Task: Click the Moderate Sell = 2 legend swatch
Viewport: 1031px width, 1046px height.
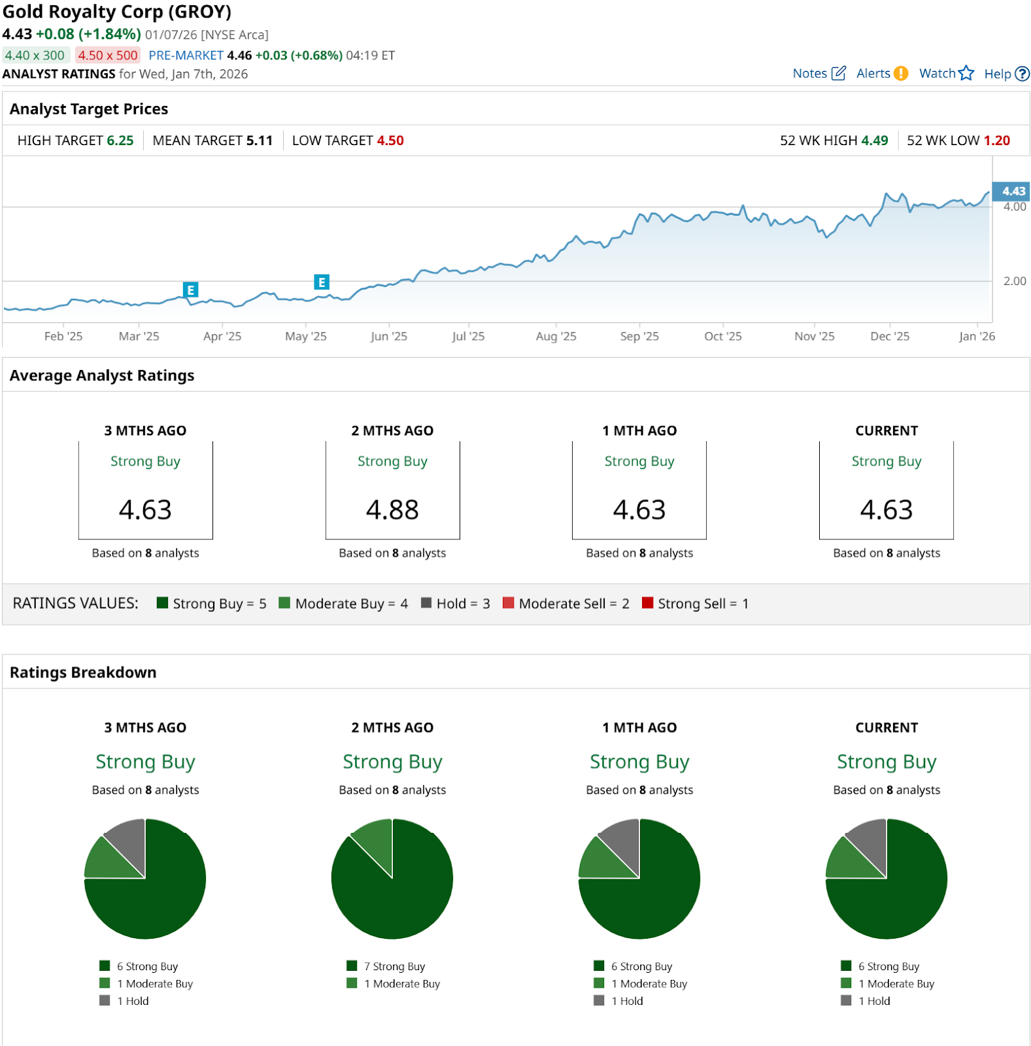Action: 508,603
